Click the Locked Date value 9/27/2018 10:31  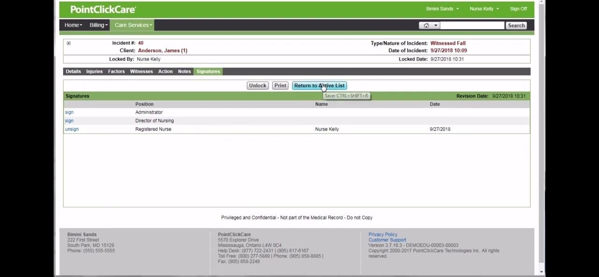(447, 59)
